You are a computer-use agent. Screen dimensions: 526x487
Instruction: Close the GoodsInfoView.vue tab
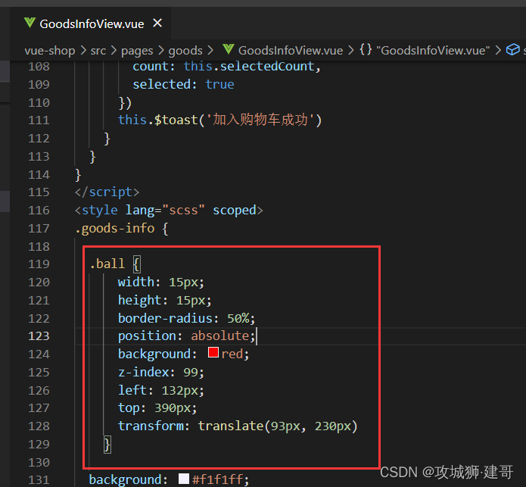[157, 23]
